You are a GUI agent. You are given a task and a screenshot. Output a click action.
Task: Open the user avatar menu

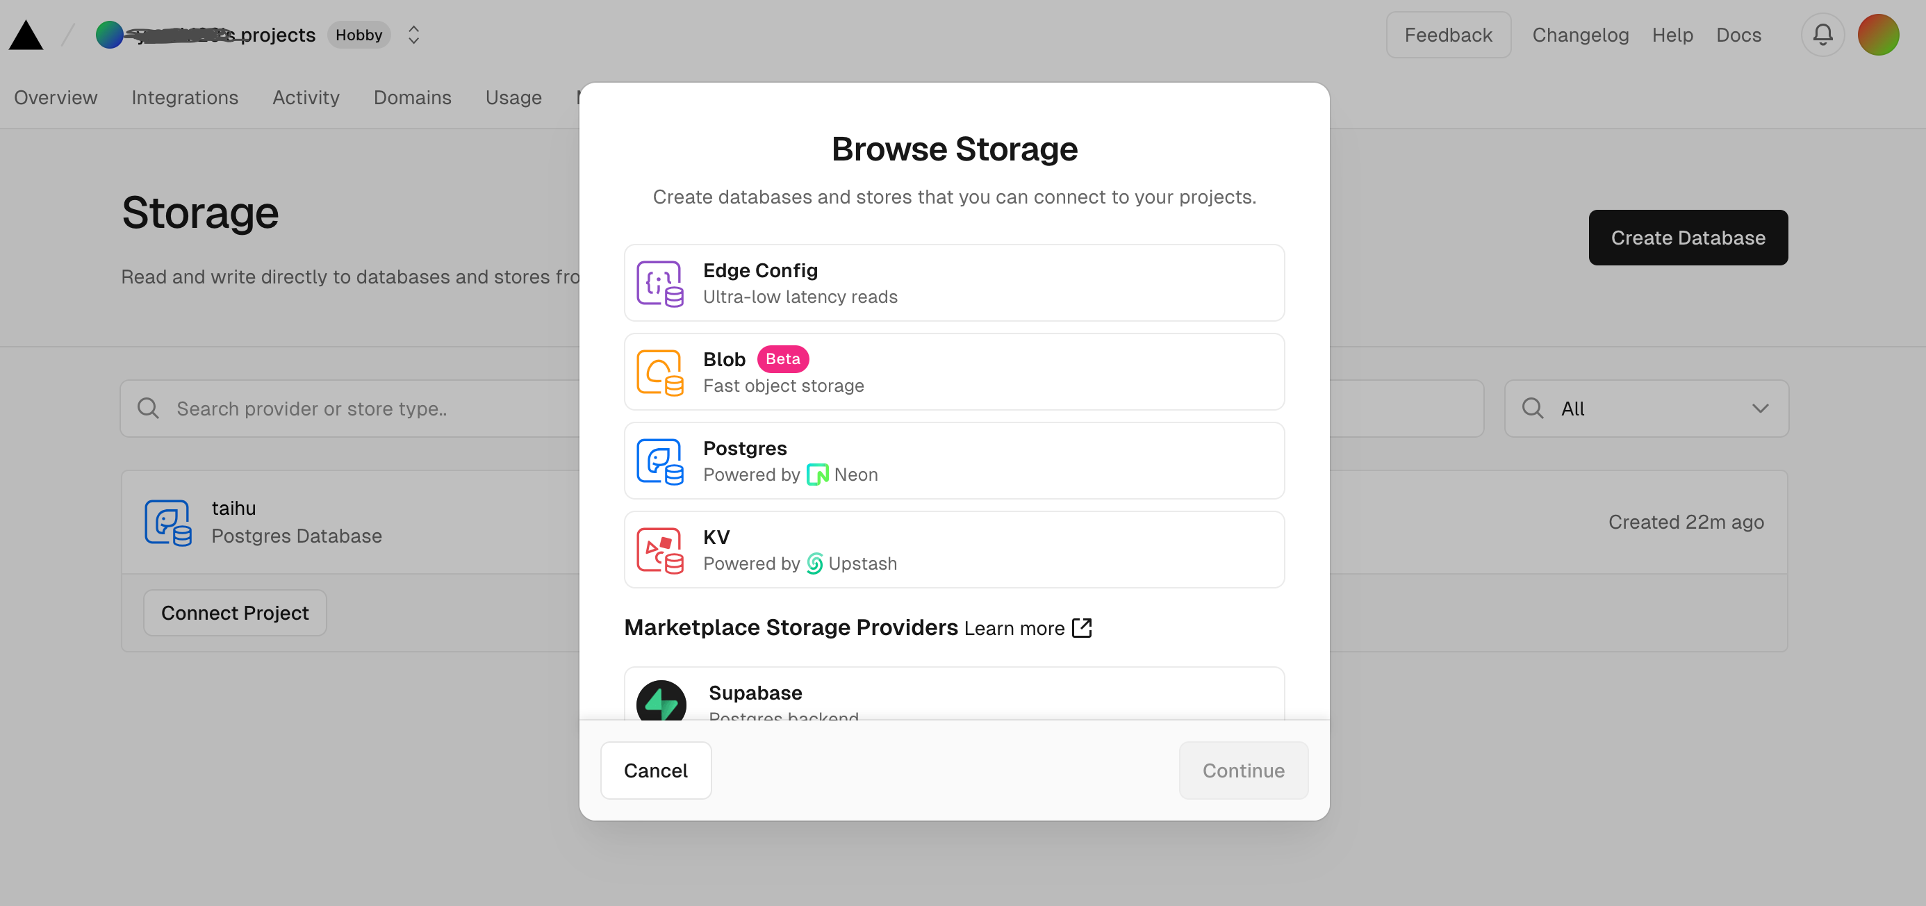(1877, 35)
